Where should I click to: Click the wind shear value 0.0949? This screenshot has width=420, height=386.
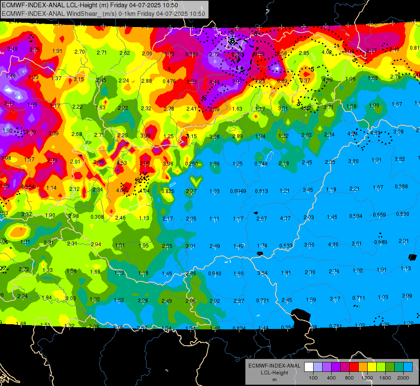[238, 191]
